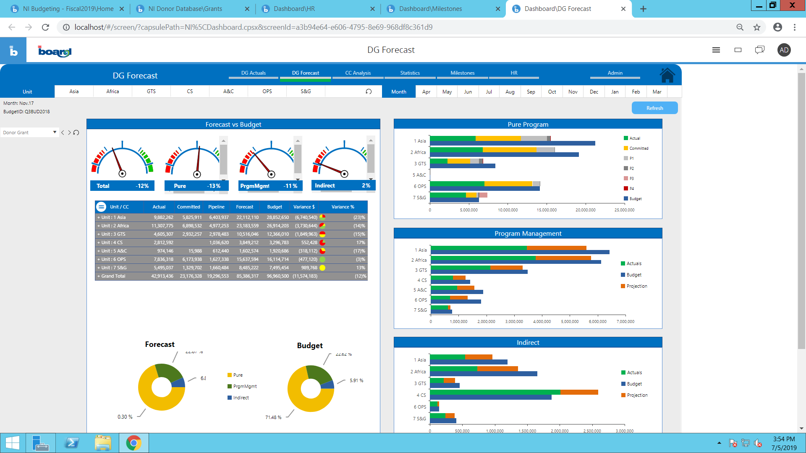Expand the Unit : 1 Asia row
Image resolution: width=806 pixels, height=453 pixels.
pyautogui.click(x=99, y=218)
